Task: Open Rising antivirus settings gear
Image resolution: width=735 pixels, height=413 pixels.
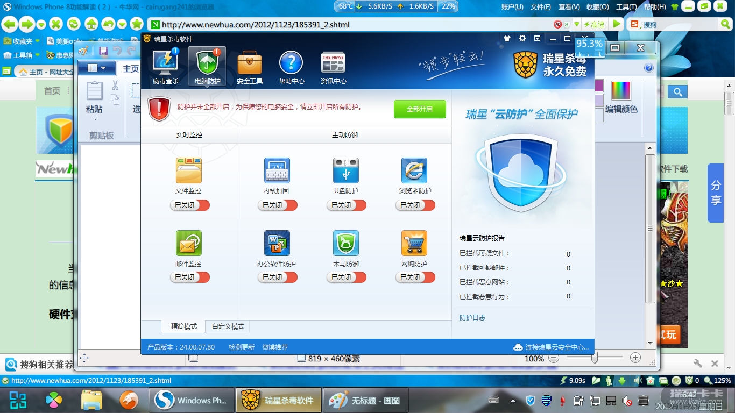Action: 522,39
